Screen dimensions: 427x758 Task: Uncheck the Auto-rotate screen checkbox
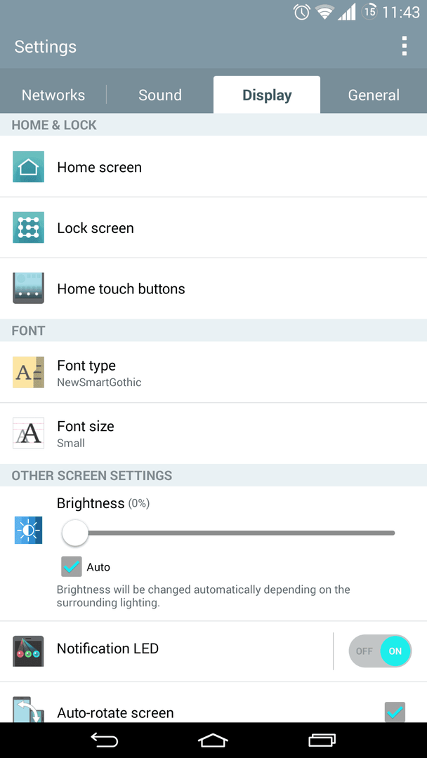coord(395,712)
